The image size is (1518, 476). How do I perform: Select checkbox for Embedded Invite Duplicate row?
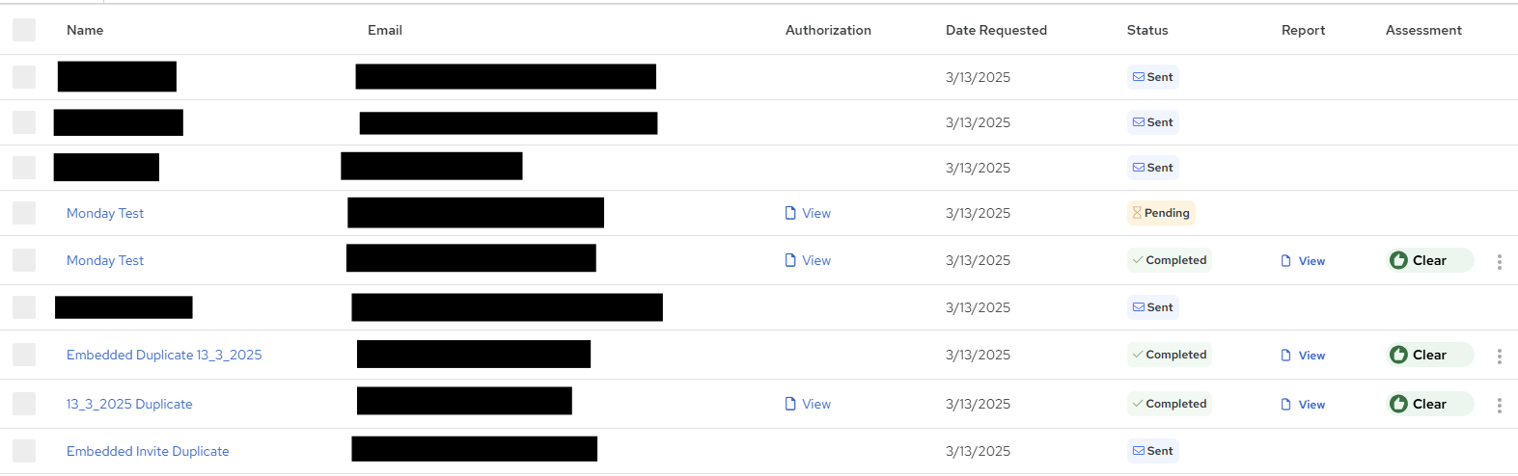[24, 451]
